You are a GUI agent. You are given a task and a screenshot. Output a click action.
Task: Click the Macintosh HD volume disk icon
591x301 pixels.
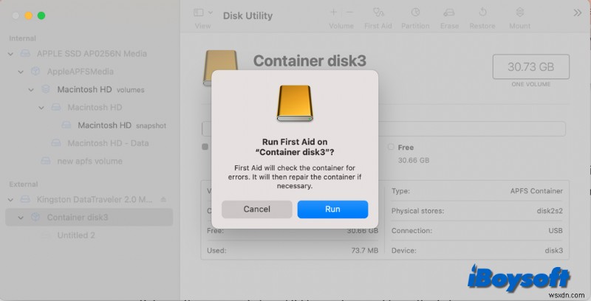[56, 107]
